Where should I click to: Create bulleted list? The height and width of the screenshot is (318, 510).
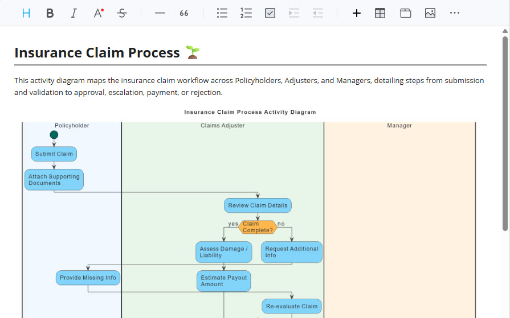click(222, 13)
